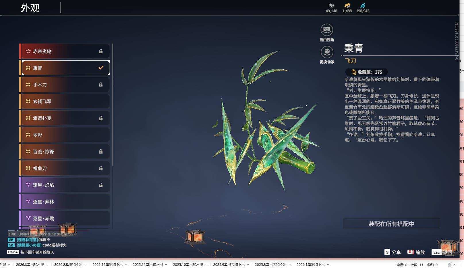Toggle the checkmark on the equipped 秉青 skin

coord(100,68)
